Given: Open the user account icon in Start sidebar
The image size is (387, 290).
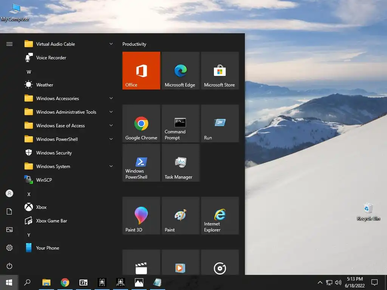Looking at the screenshot, I should [x=9, y=193].
